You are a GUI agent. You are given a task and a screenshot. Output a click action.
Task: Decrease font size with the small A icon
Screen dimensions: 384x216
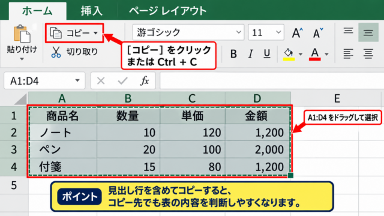coord(318,33)
